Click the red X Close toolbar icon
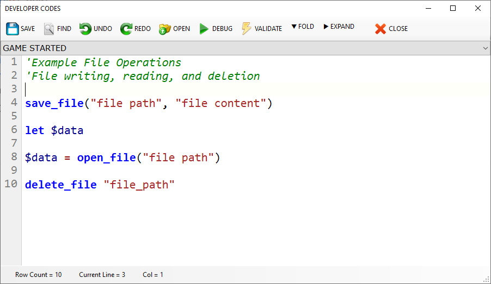The height and width of the screenshot is (284, 491). (380, 29)
